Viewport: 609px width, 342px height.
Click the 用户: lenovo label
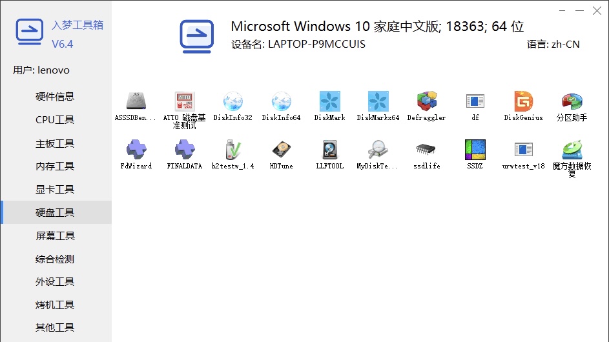[41, 70]
